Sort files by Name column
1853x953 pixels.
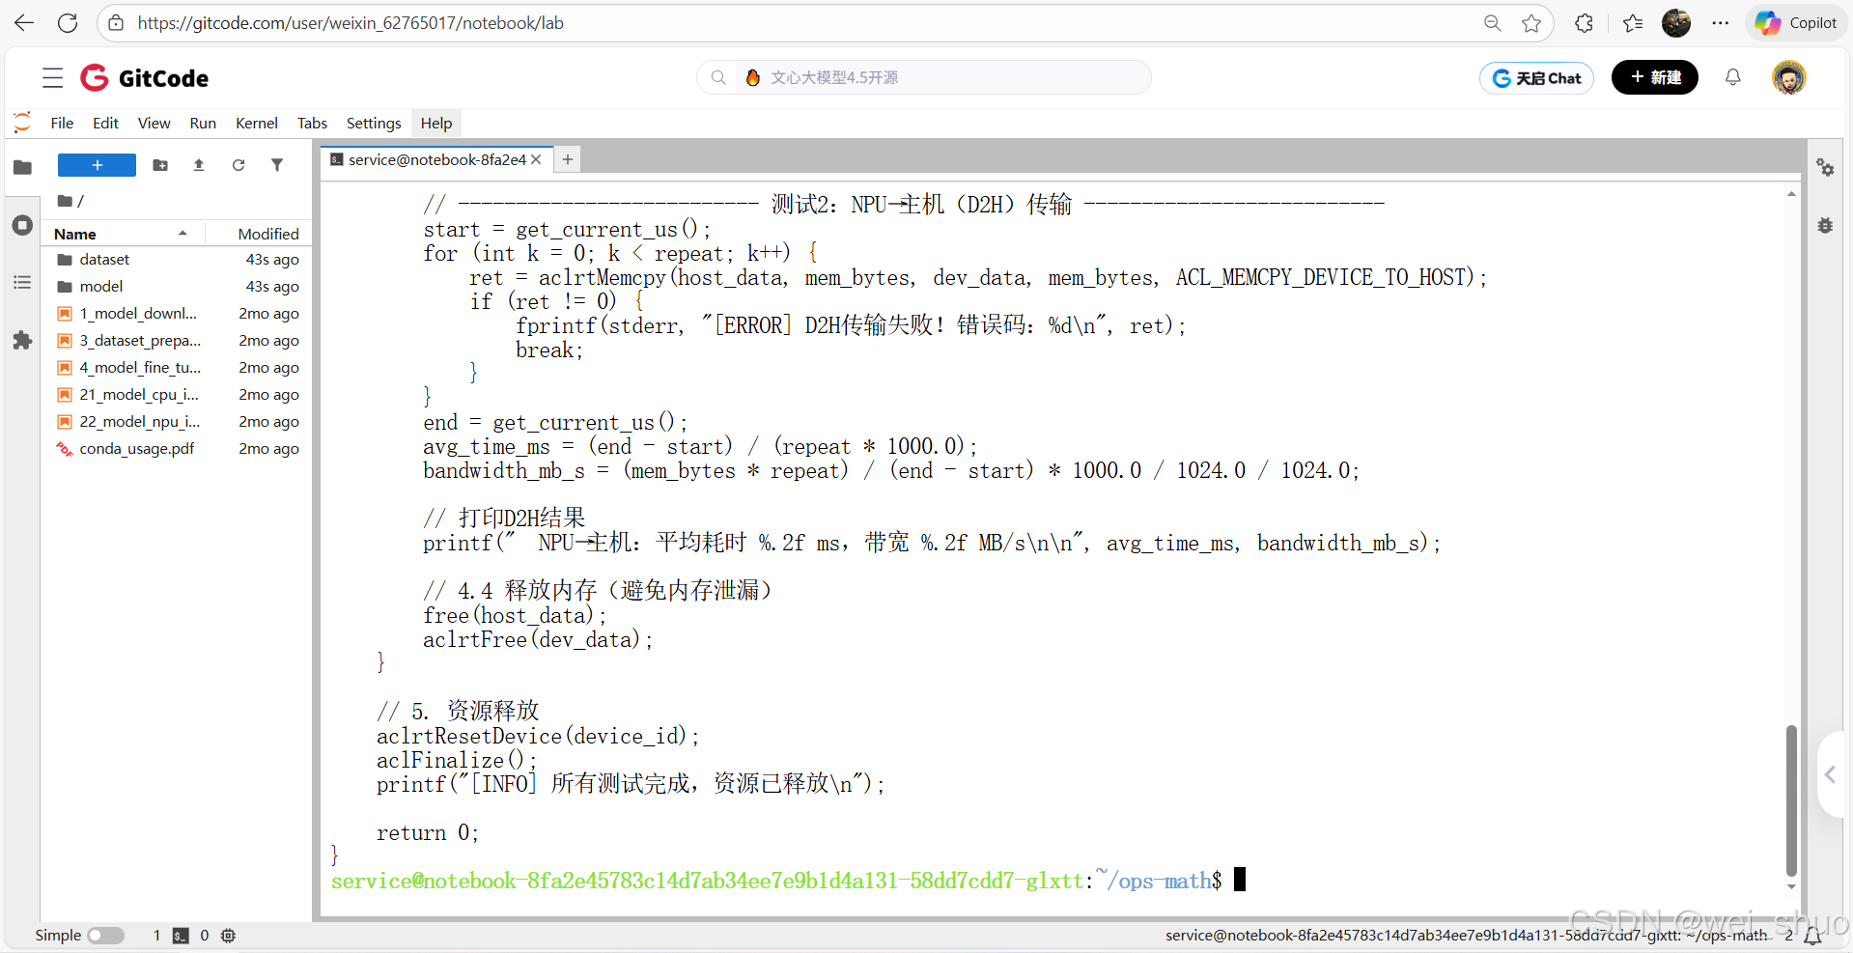124,234
